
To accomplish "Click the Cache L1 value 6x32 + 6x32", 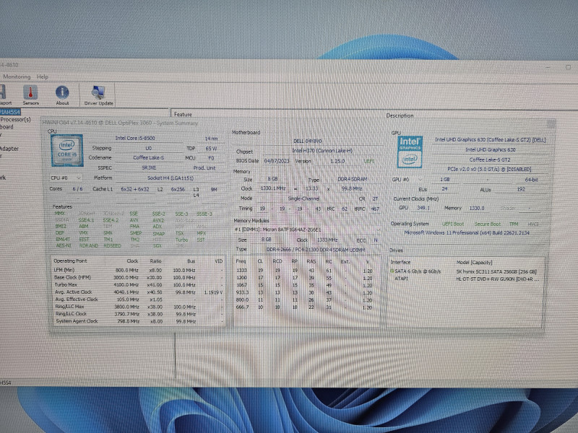I will pyautogui.click(x=135, y=189).
